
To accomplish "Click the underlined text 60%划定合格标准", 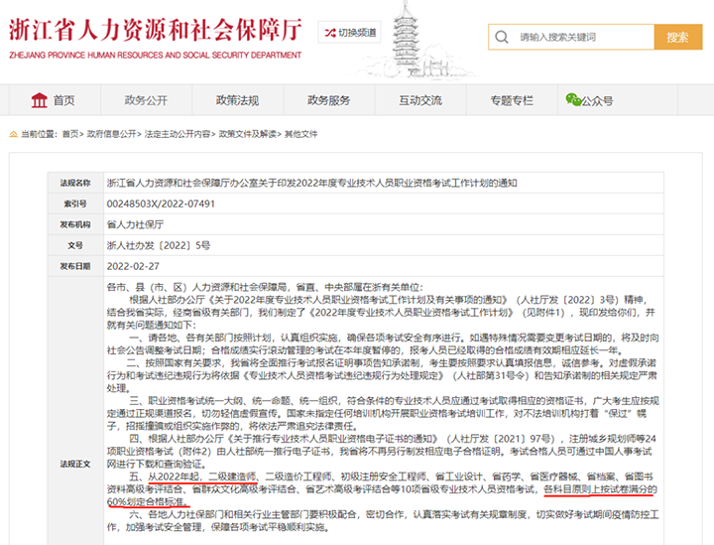I will (147, 501).
